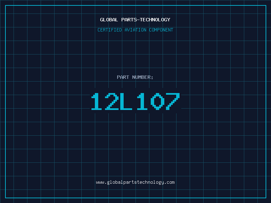271x203 pixels.
Task: Select the word AVIATION in the subtitle
Action: [135, 30]
